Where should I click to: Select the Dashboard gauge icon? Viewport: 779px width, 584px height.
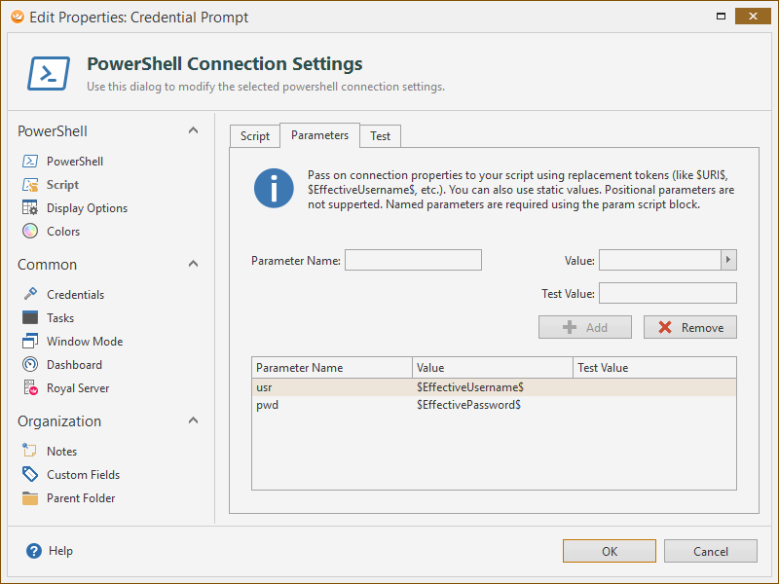click(30, 365)
